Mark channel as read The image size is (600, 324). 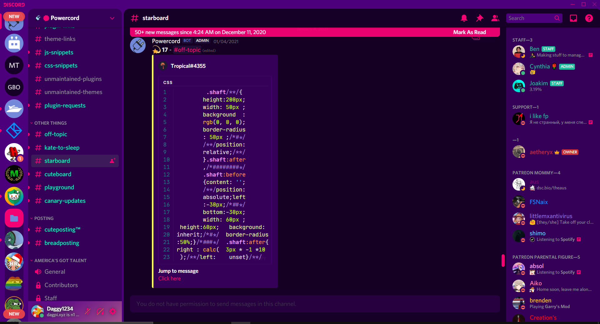pyautogui.click(x=469, y=32)
